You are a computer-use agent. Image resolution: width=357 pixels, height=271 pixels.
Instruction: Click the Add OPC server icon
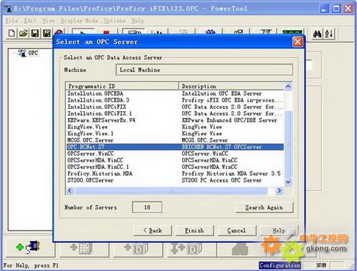(x=29, y=247)
